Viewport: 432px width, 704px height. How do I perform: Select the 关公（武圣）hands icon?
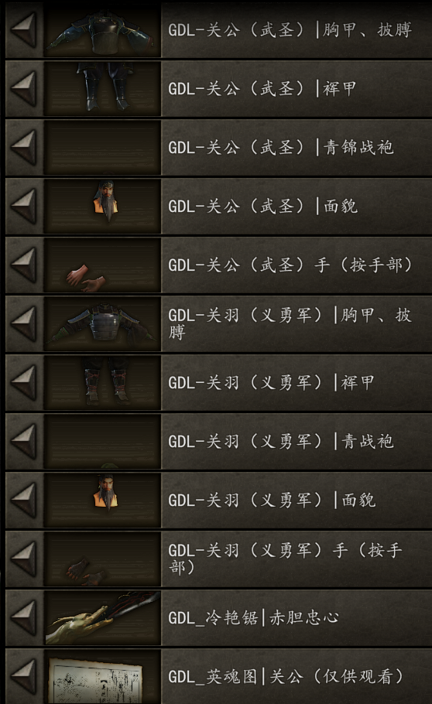[x=102, y=265]
